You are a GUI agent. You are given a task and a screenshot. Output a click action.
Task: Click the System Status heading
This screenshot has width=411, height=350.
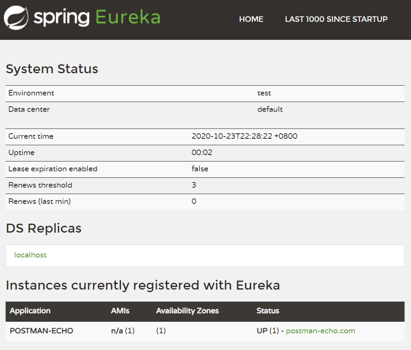tap(52, 69)
